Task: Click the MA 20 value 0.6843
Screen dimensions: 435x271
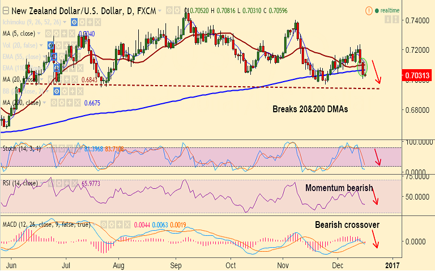Action: click(89, 80)
